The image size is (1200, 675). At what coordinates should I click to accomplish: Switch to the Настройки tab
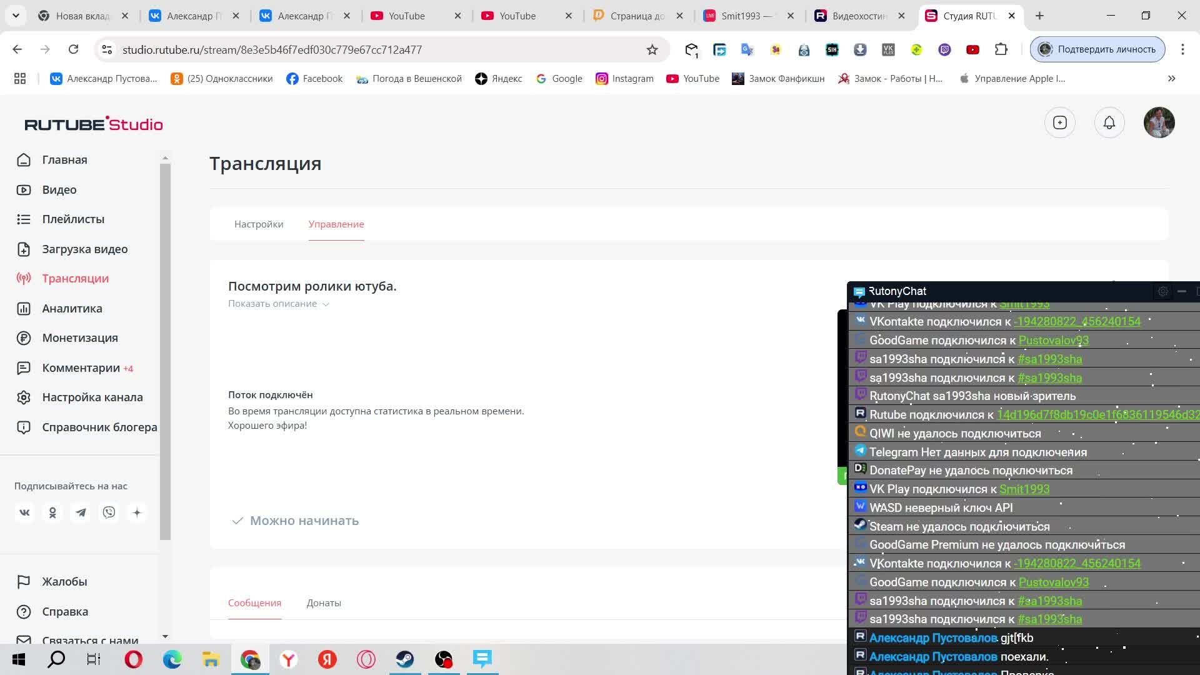(259, 224)
